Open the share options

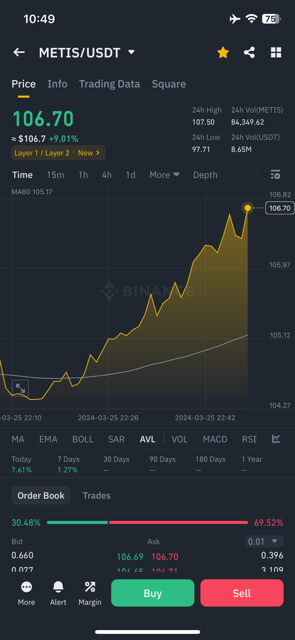249,52
